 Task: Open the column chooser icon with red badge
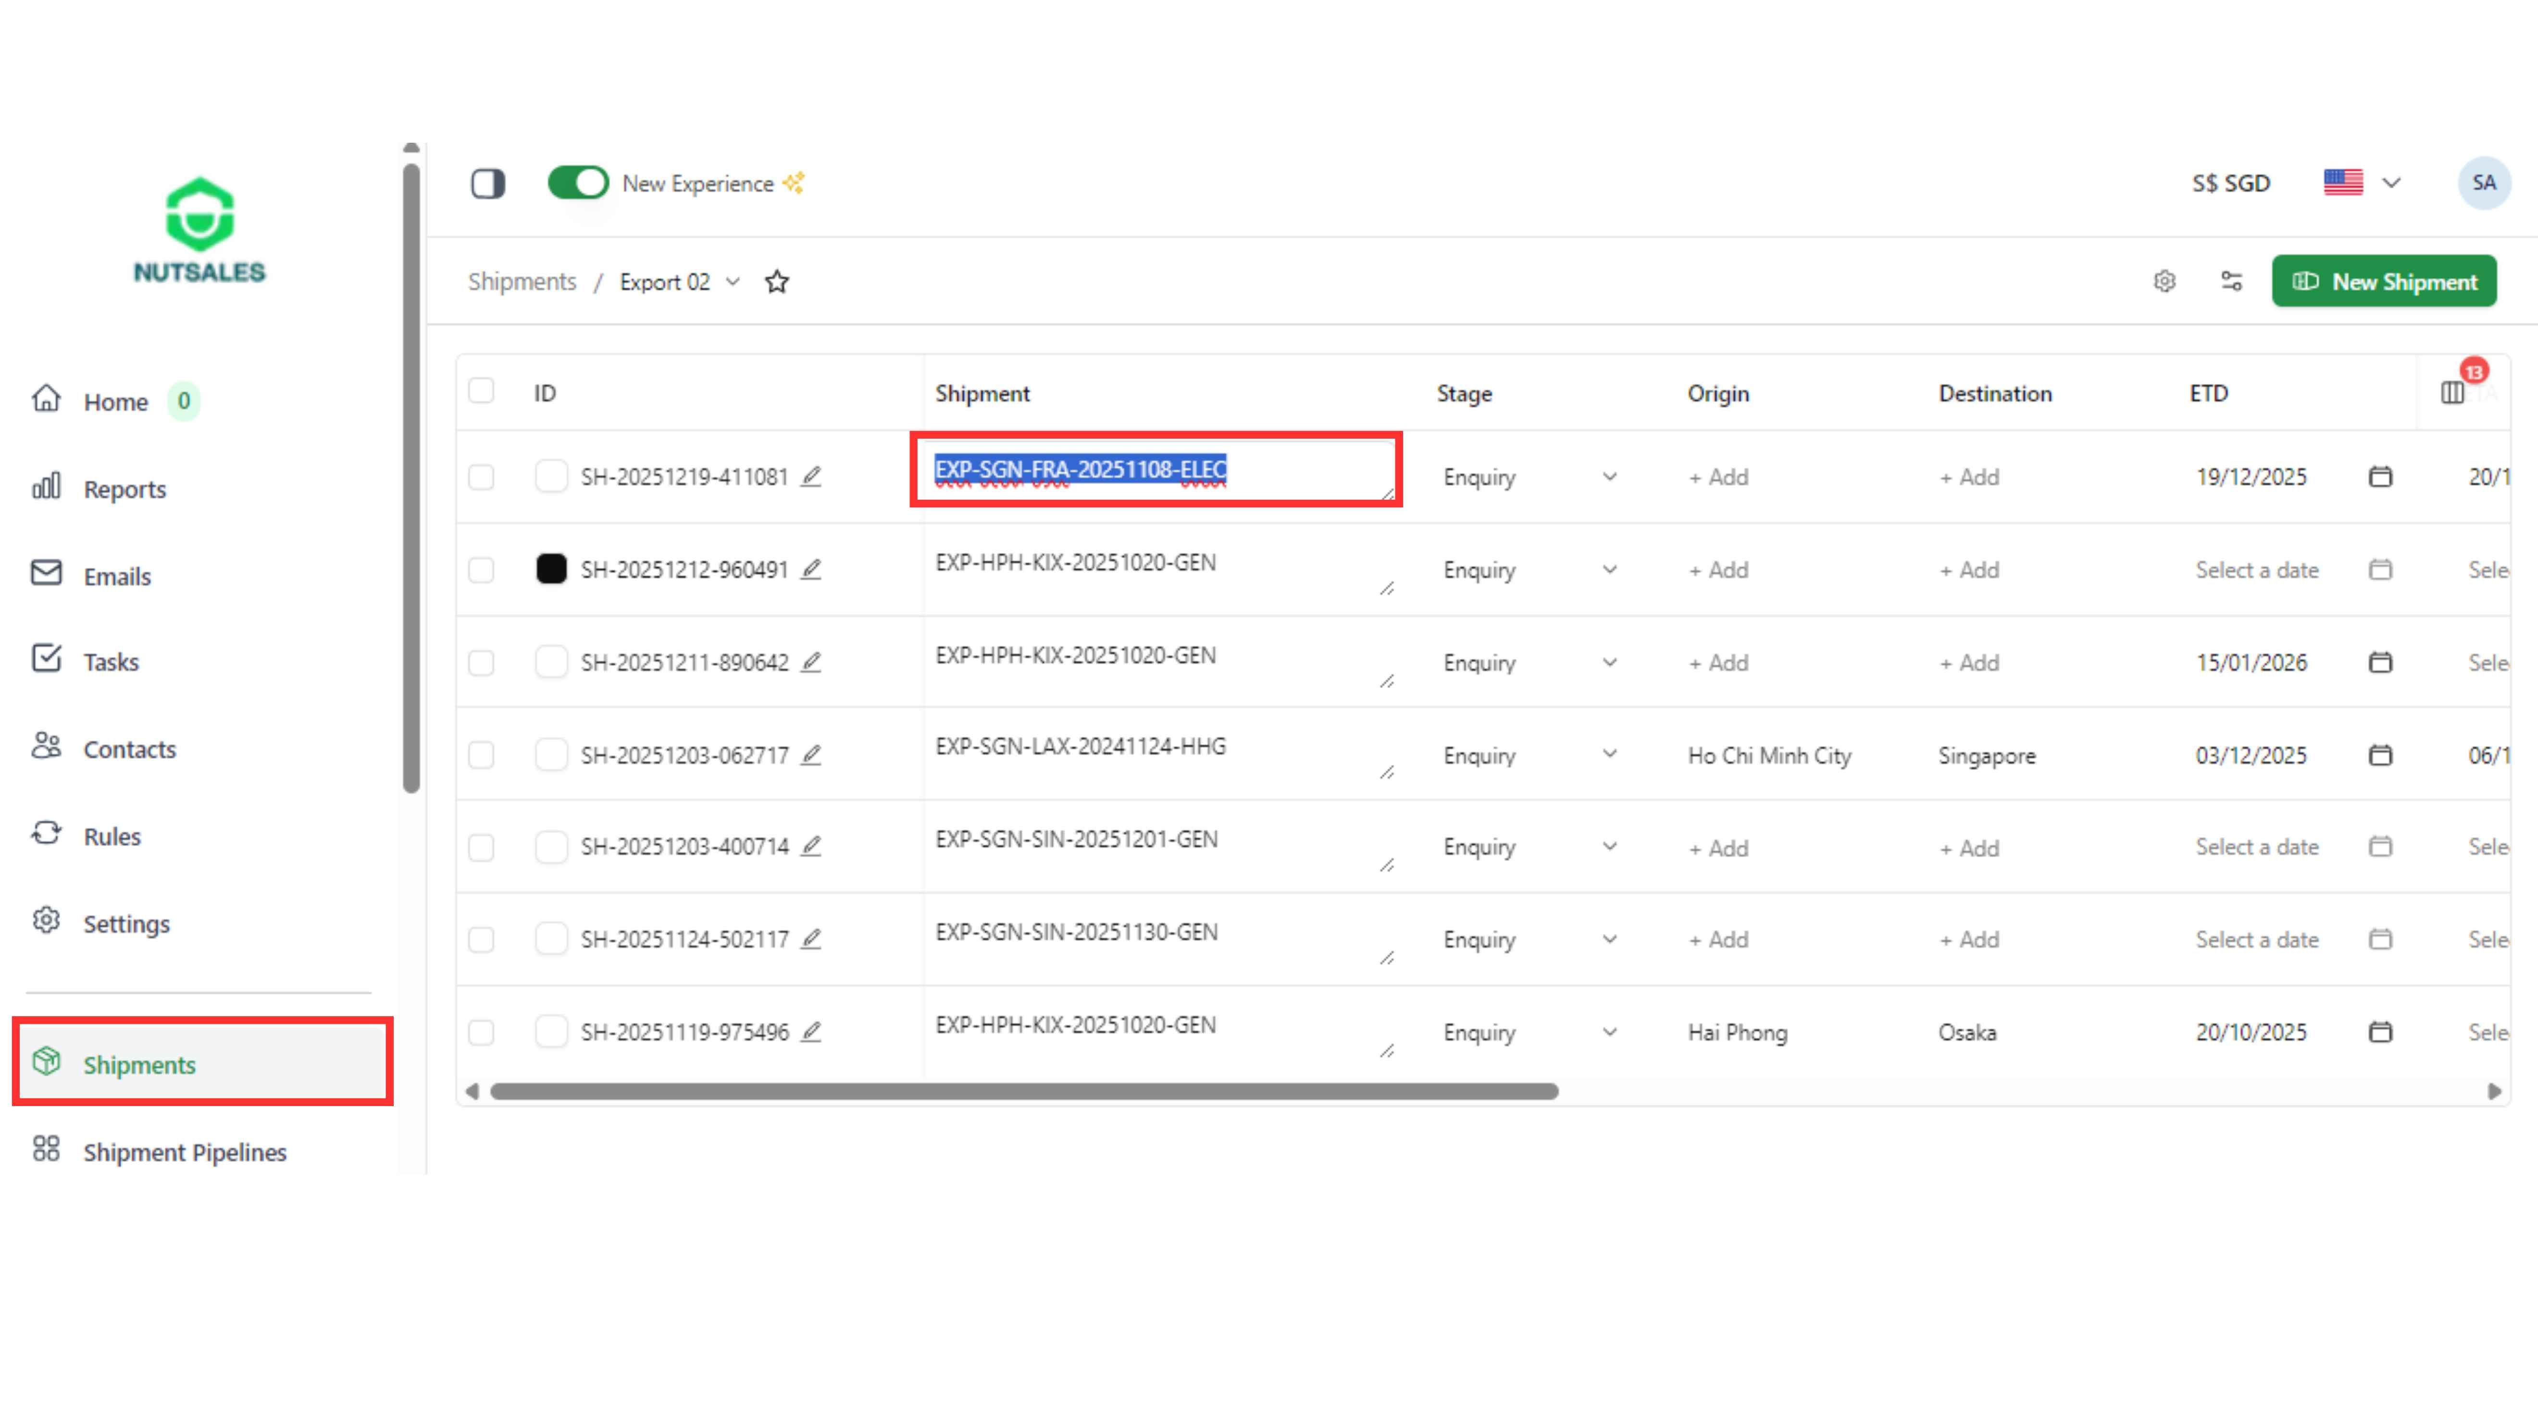pos(2453,393)
